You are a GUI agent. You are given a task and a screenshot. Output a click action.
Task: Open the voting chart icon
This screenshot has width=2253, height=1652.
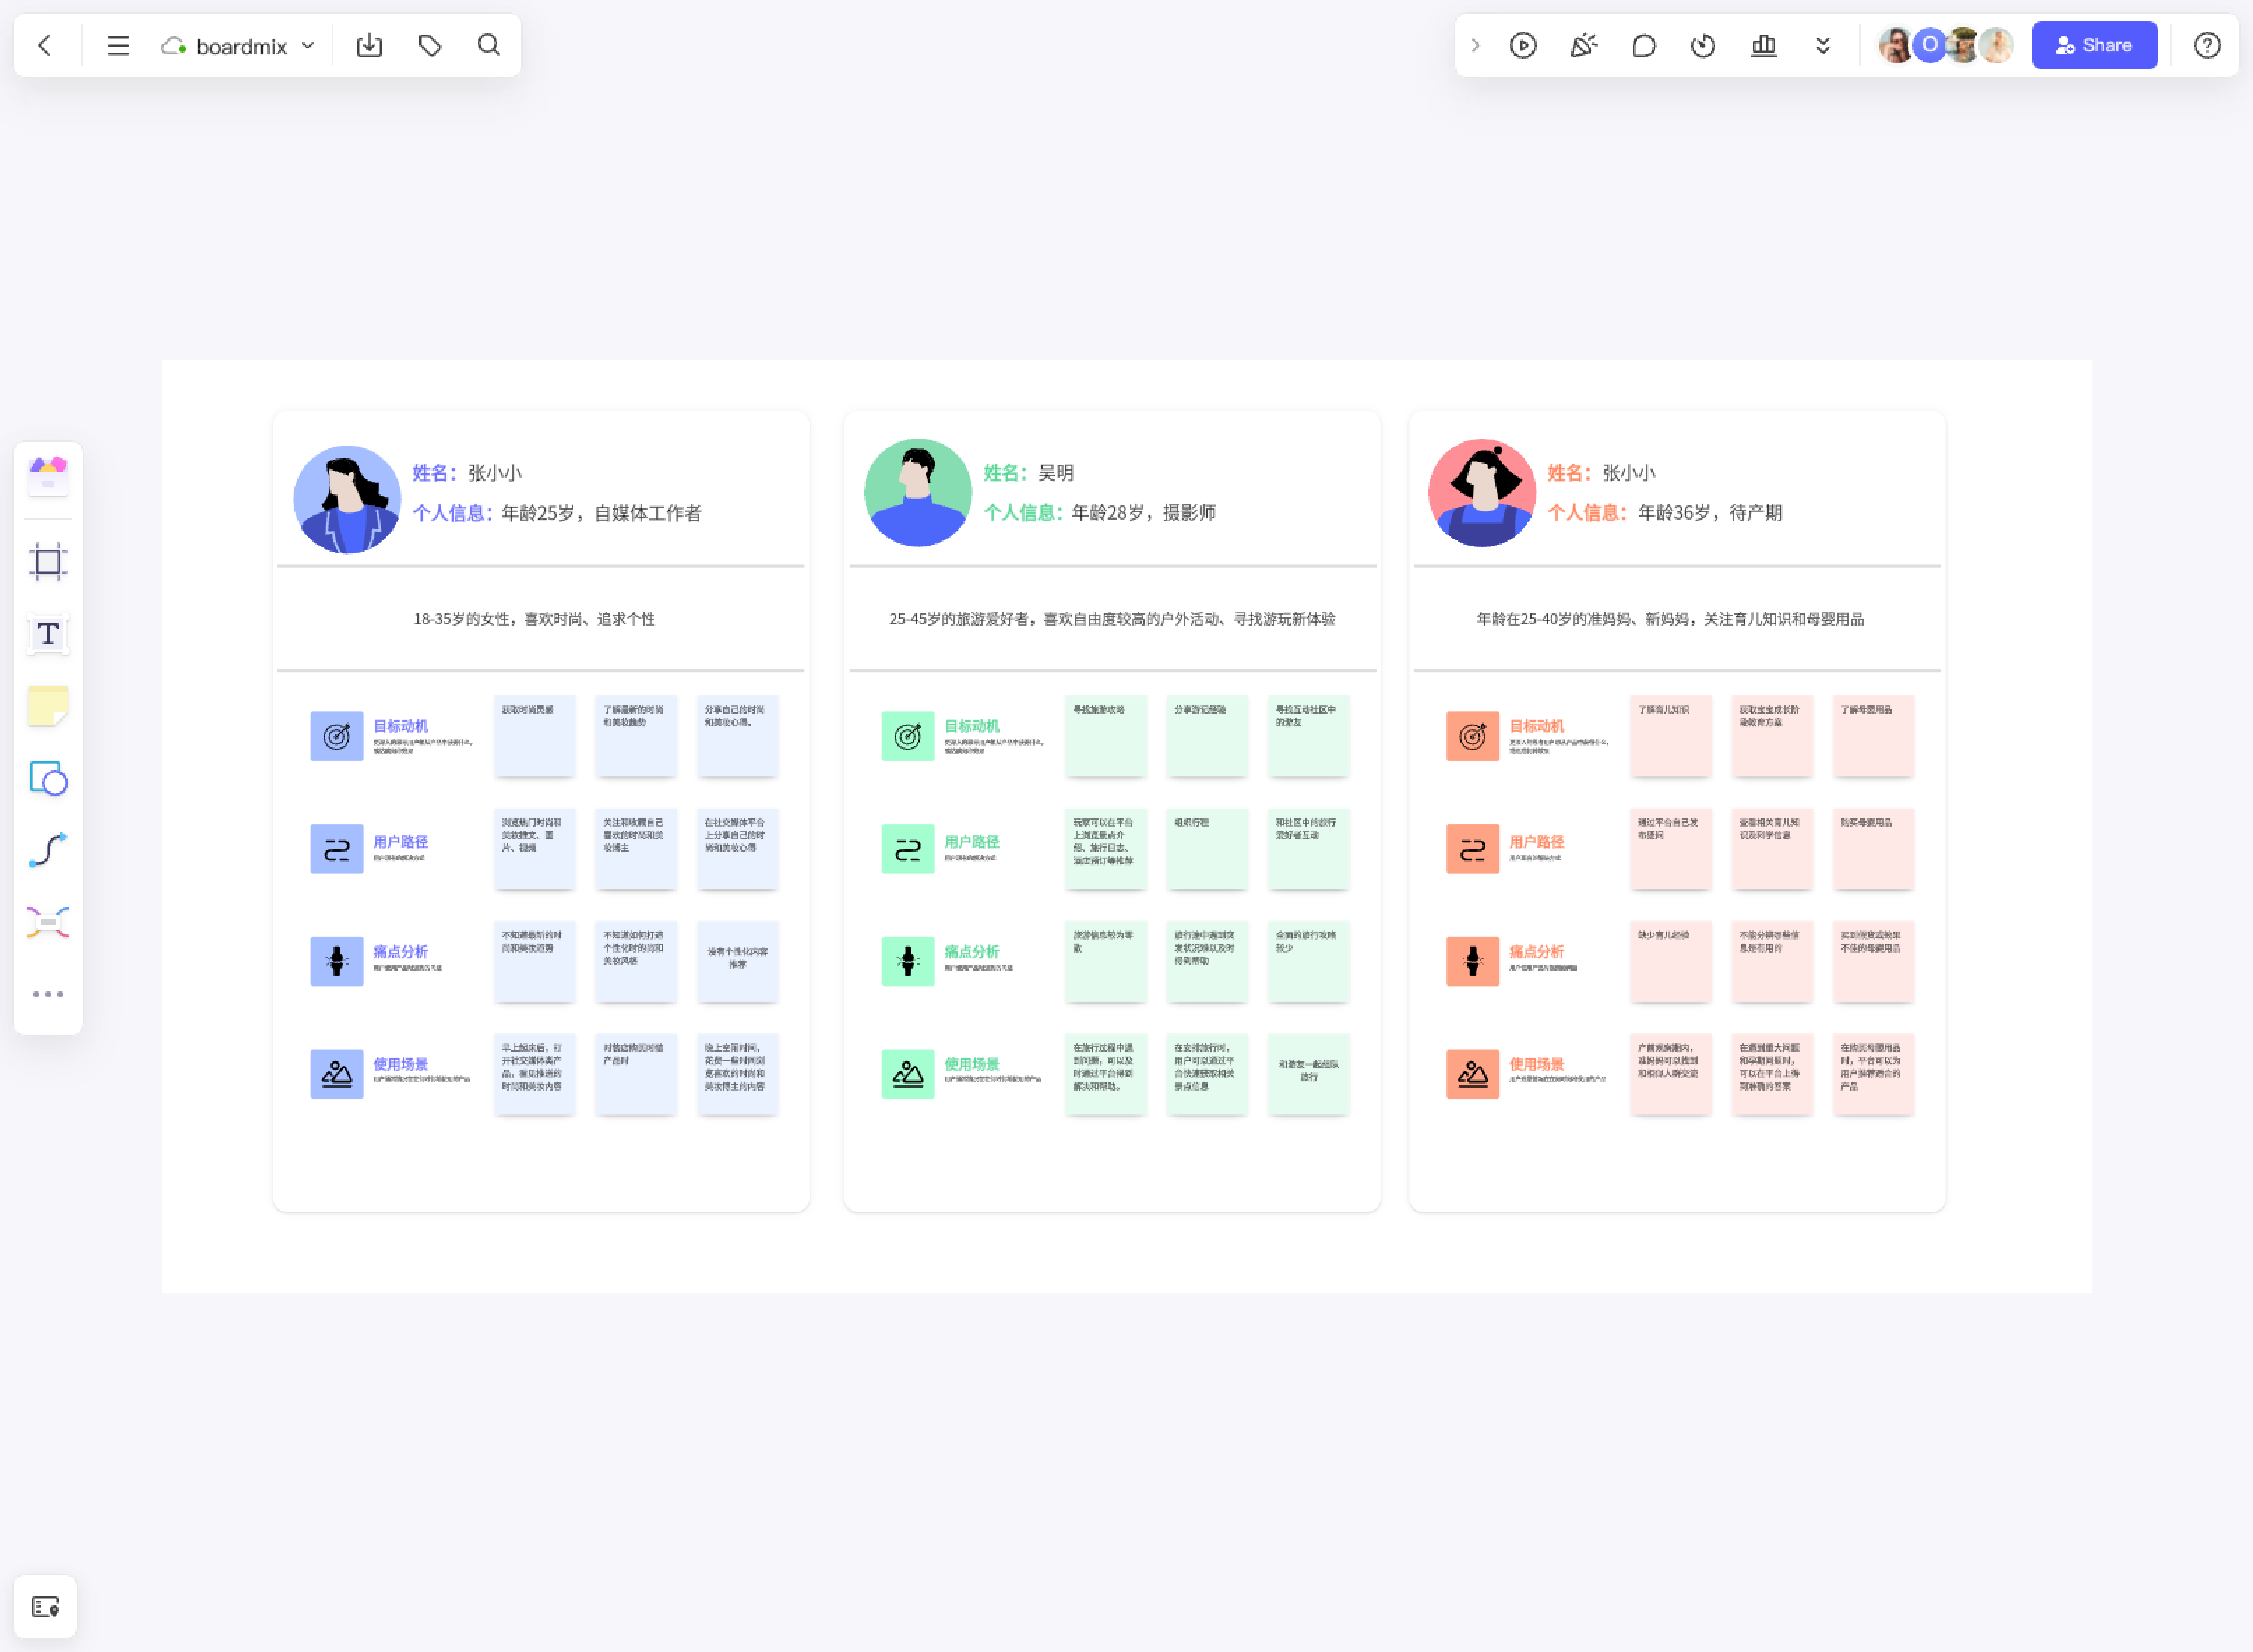1764,45
